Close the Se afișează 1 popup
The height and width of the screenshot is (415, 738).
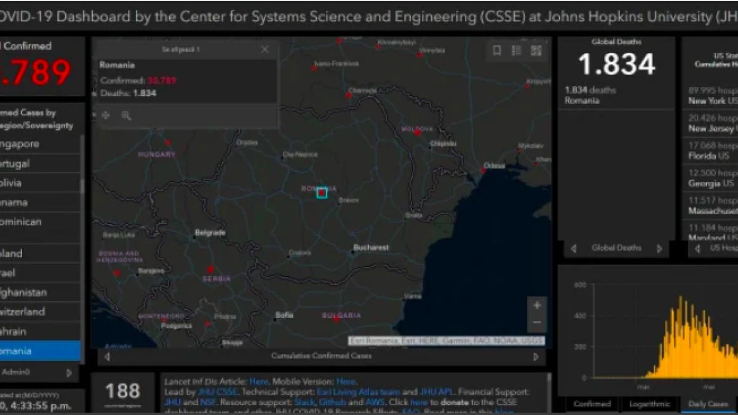[264, 49]
